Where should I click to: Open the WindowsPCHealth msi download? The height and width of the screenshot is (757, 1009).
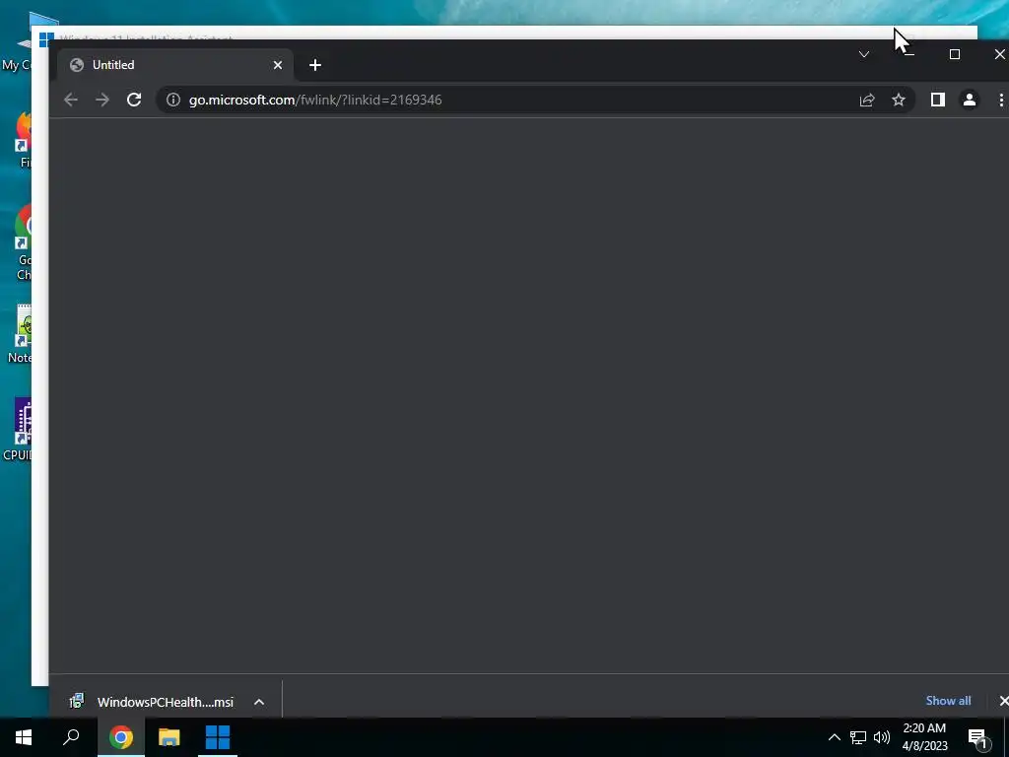(153, 702)
